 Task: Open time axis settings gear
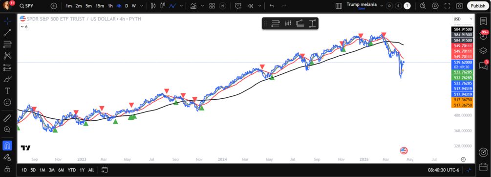463,159
